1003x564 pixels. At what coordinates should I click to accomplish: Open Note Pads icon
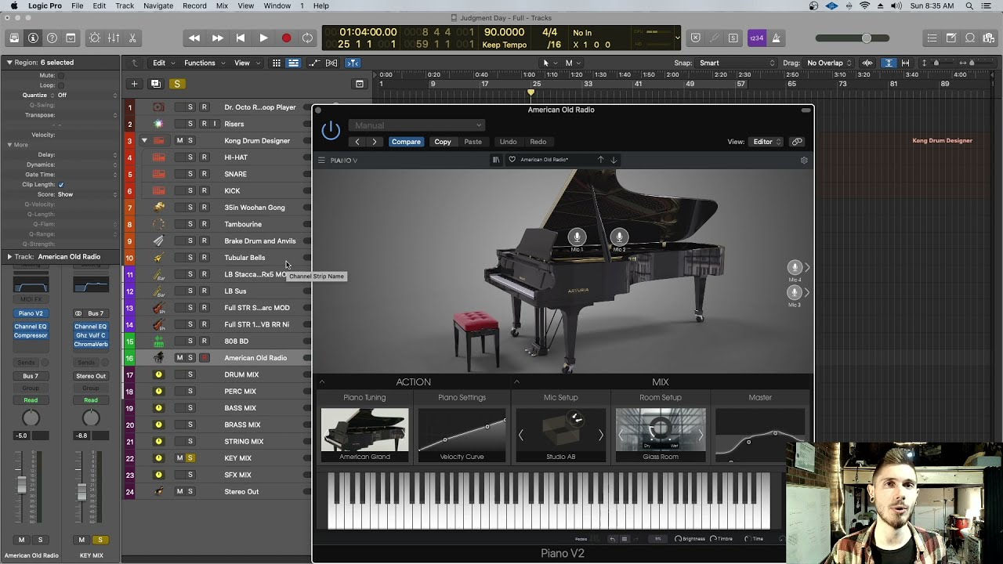(x=950, y=38)
